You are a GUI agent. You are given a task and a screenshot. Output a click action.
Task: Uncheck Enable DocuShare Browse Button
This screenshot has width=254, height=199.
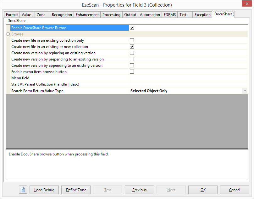tap(132, 28)
